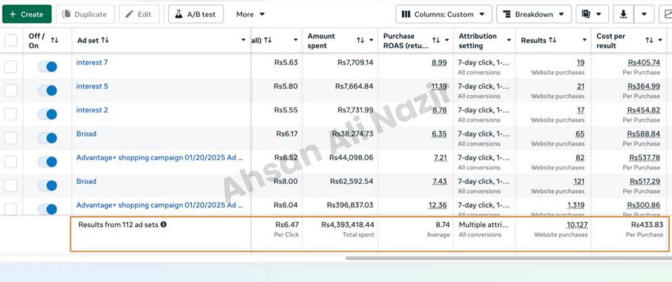Screen dimensions: 672x282
Task: Open the Purchase ROAS column dropdown
Action: 447,40
